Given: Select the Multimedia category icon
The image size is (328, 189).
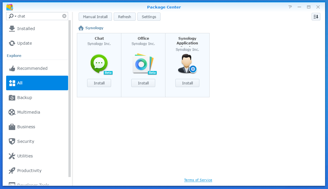Looking at the screenshot, I should 12,112.
